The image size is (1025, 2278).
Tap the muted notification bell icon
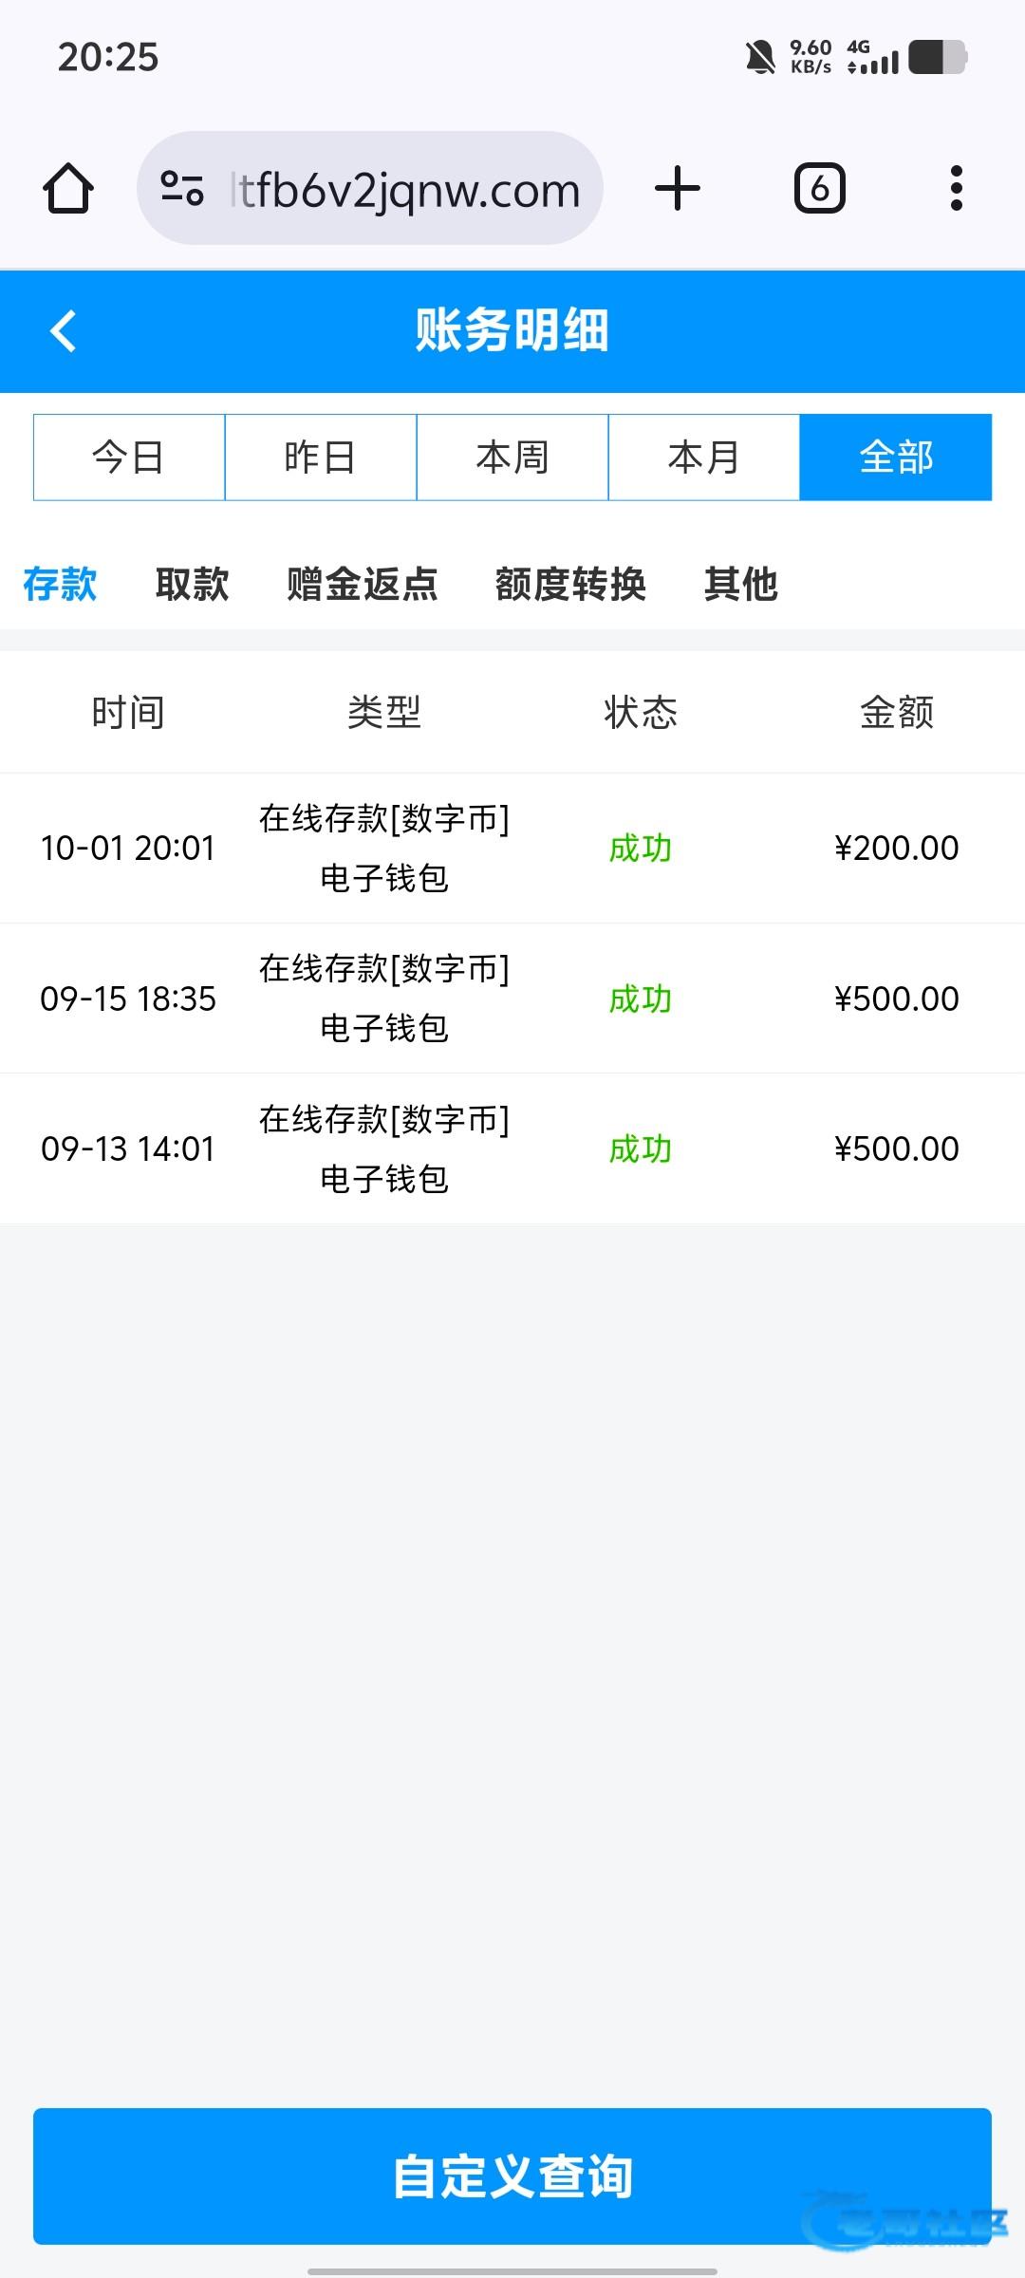pos(759,58)
